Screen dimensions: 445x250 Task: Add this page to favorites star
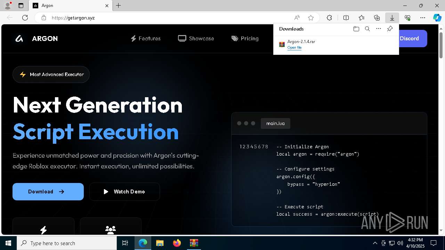point(311,18)
